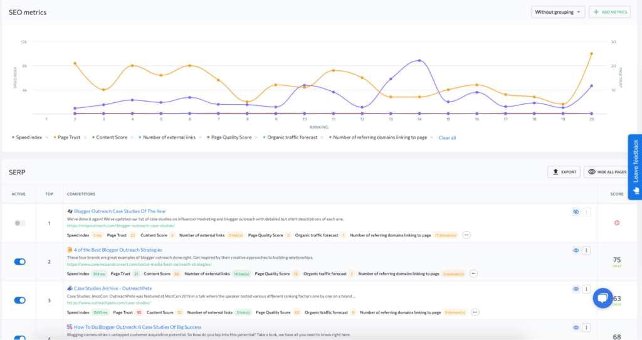Expand more metrics for ninjaoutreach result
This screenshot has height=340, width=642.
pos(466,235)
